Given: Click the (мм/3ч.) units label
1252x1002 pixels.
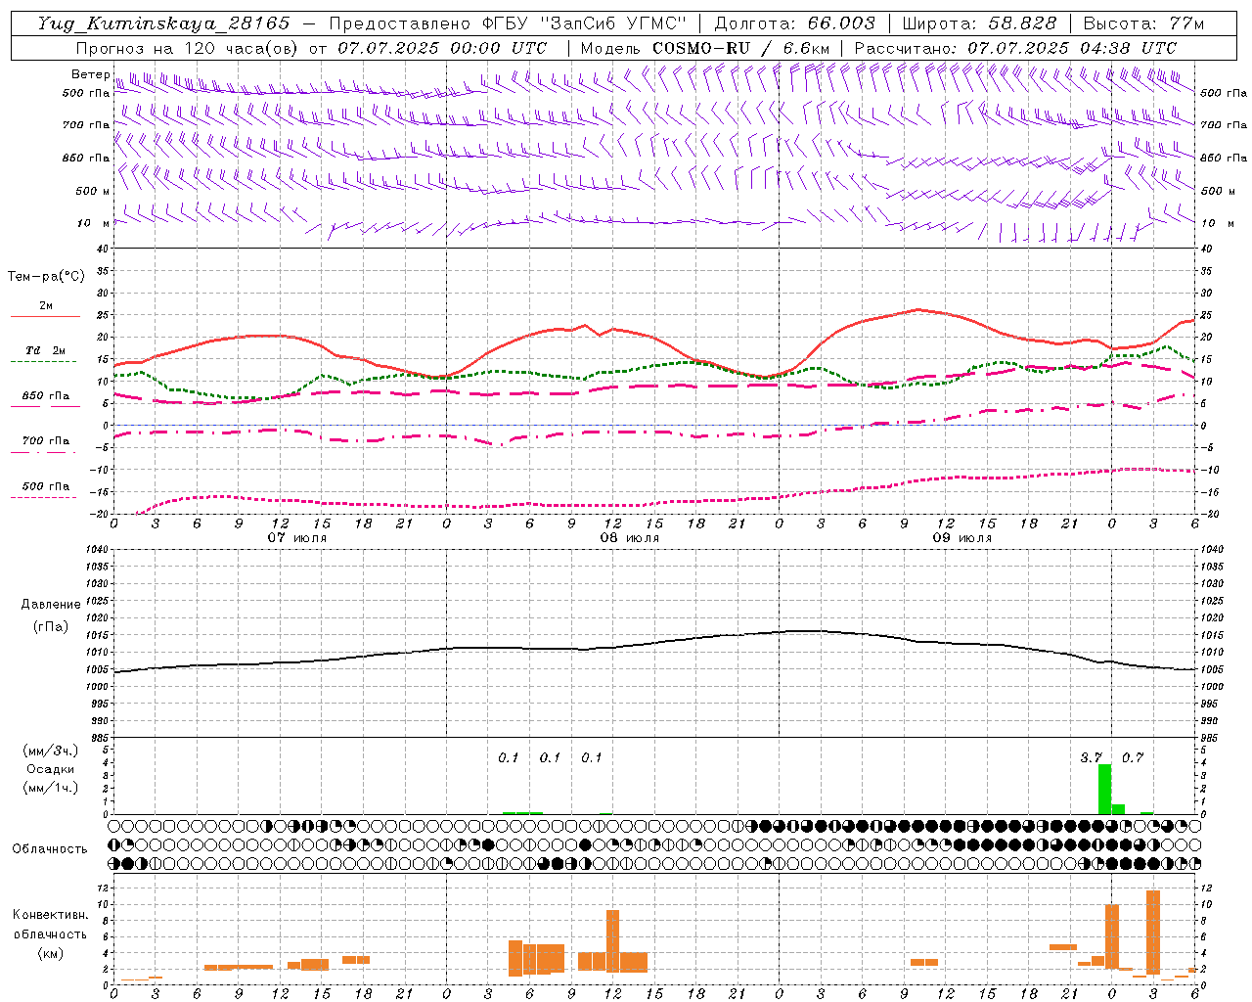Looking at the screenshot, I should click(x=51, y=751).
